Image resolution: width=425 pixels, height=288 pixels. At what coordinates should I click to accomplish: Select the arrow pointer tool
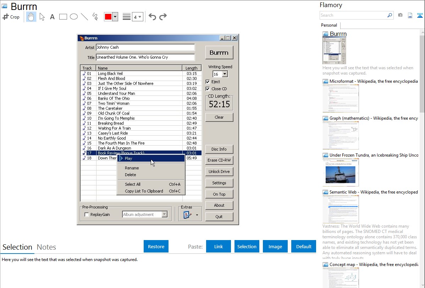pos(42,17)
